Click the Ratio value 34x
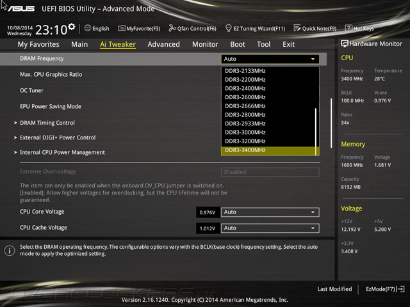 tap(345, 122)
